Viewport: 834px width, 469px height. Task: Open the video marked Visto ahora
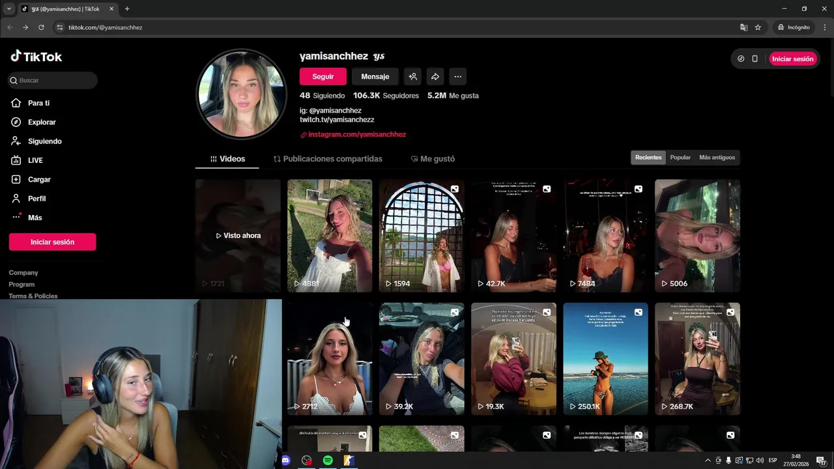pos(238,236)
